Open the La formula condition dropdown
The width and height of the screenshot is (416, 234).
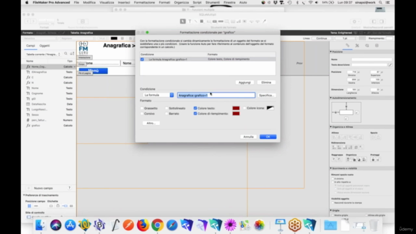click(158, 95)
